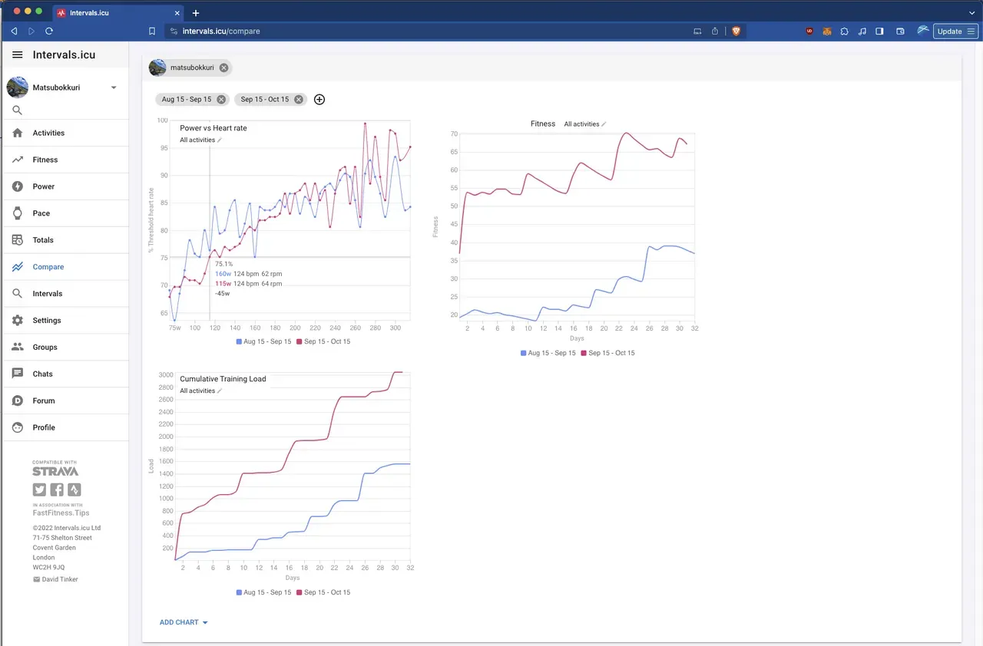
Task: Open the Facebook icon in sidebar footer
Action: [x=57, y=489]
